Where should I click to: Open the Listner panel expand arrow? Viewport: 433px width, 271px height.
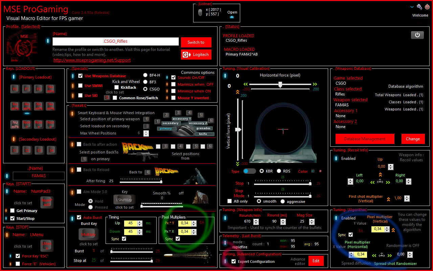pos(232,17)
